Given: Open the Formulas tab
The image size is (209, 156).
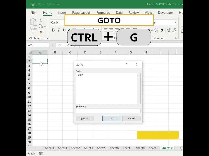Looking at the screenshot, I should [103, 13].
